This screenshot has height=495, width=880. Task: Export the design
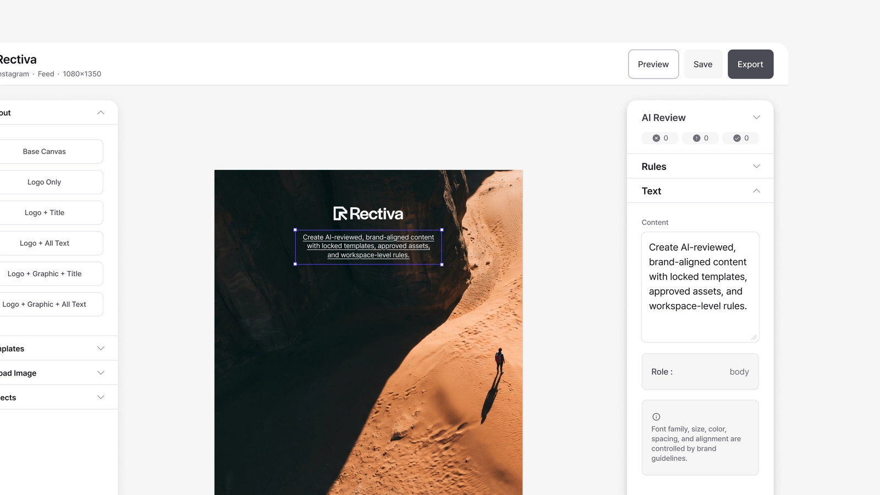click(x=750, y=64)
